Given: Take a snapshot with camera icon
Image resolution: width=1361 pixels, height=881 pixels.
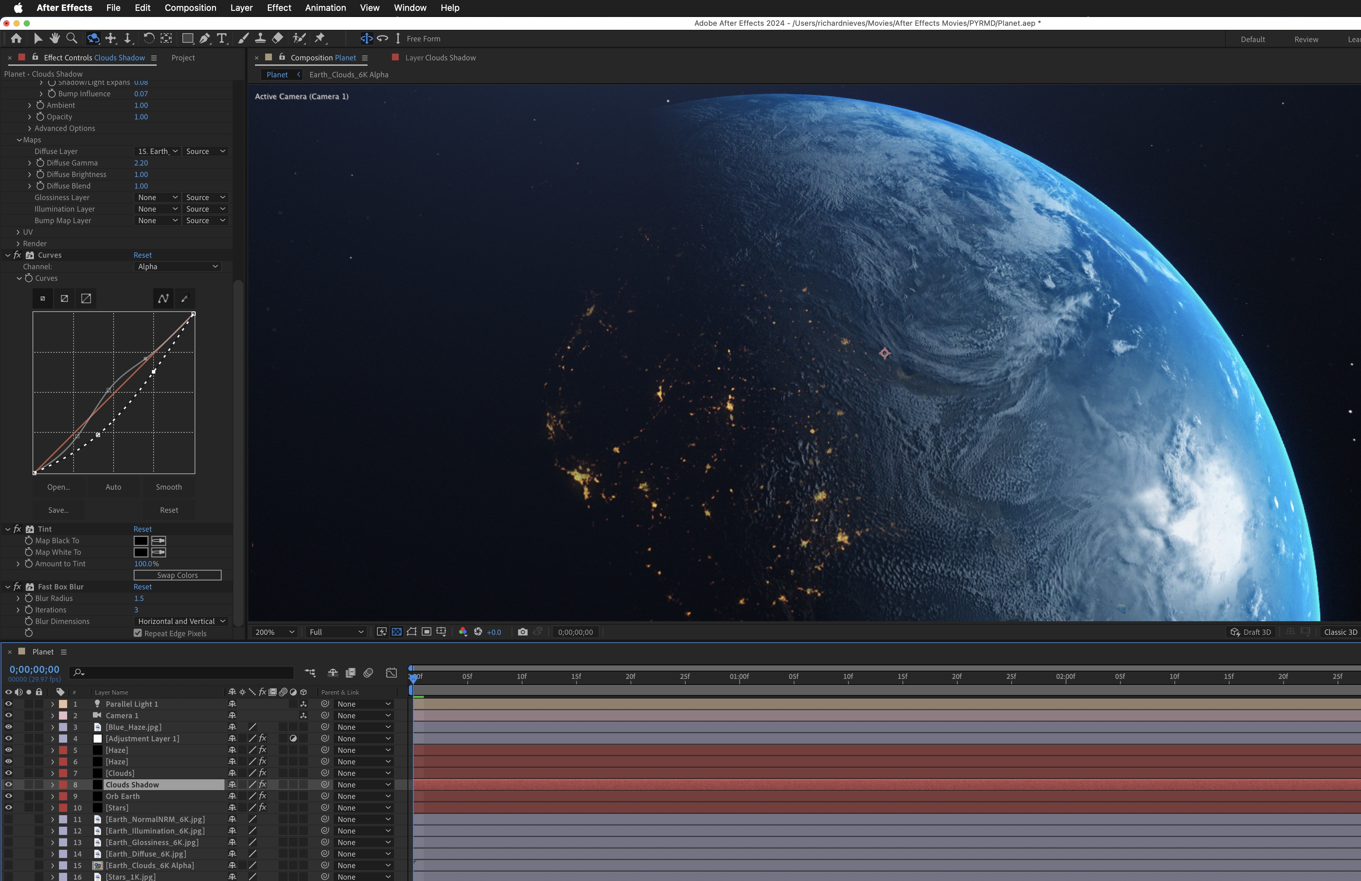Looking at the screenshot, I should 522,632.
